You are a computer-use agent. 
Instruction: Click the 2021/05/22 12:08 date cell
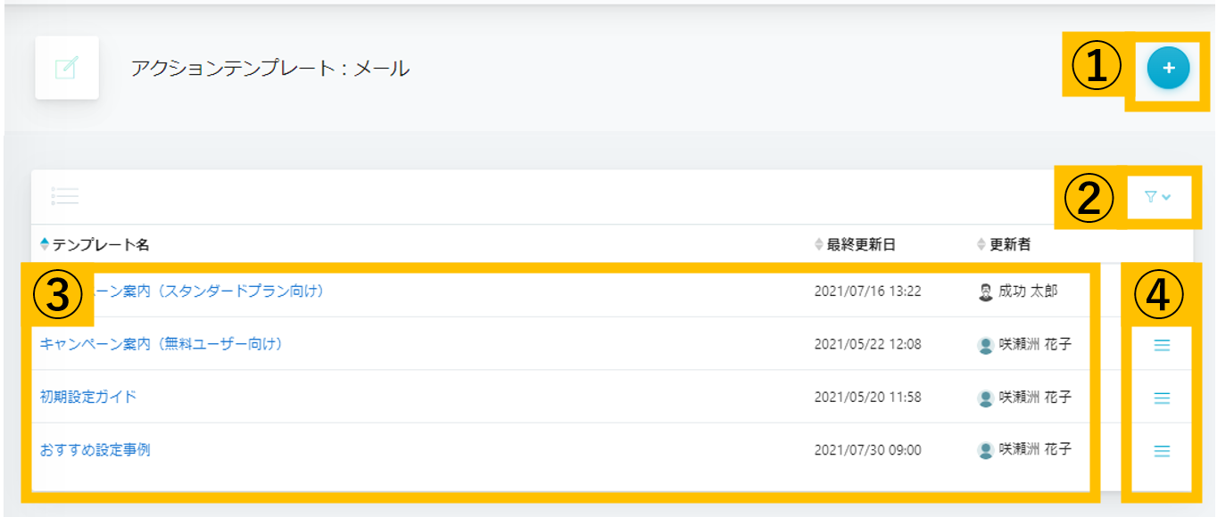[868, 344]
